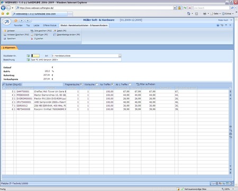Click the lookup icon next to Bezeichnung
238x191 pixels.
pos(28,60)
